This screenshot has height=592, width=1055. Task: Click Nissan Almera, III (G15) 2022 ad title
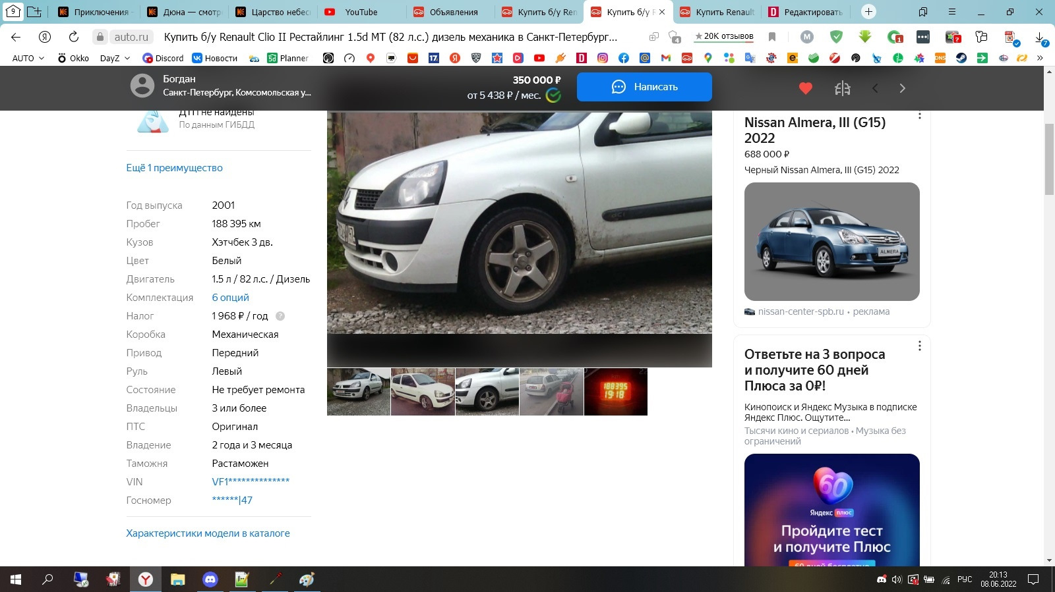815,130
